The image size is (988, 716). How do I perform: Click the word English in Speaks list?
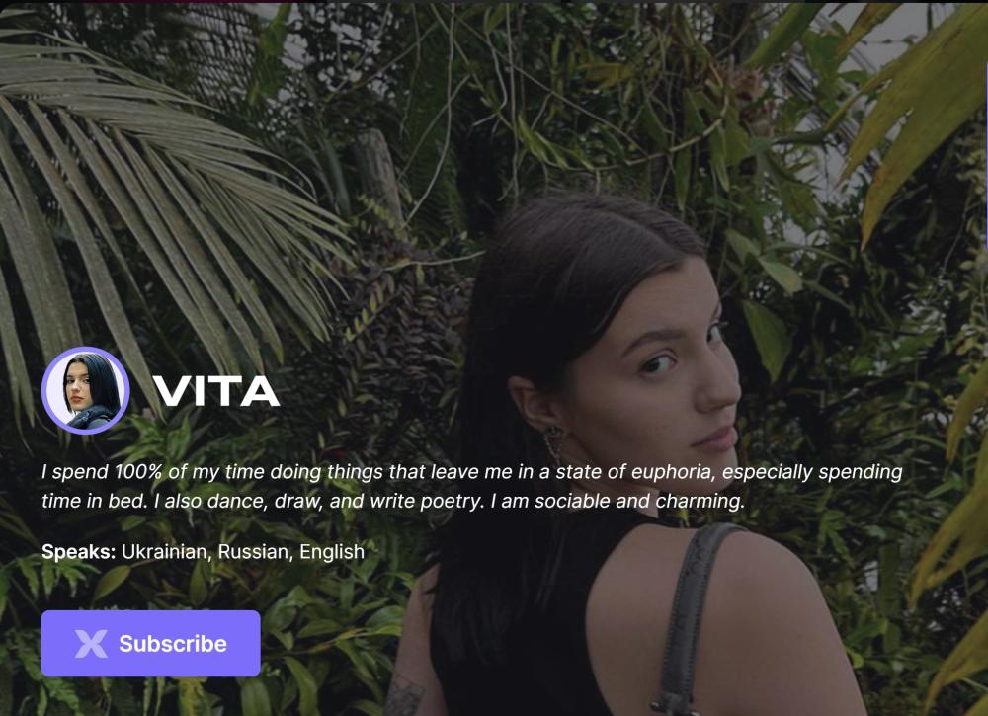(331, 552)
